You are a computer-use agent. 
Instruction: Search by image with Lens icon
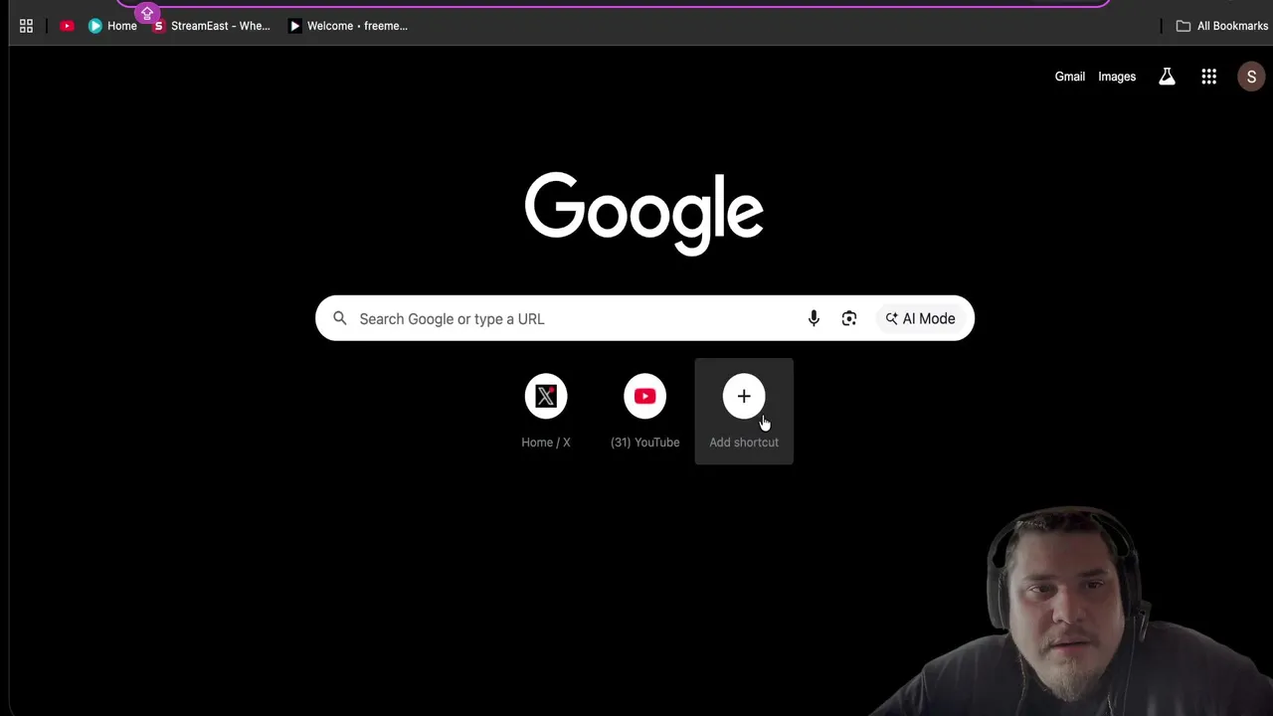(x=849, y=318)
